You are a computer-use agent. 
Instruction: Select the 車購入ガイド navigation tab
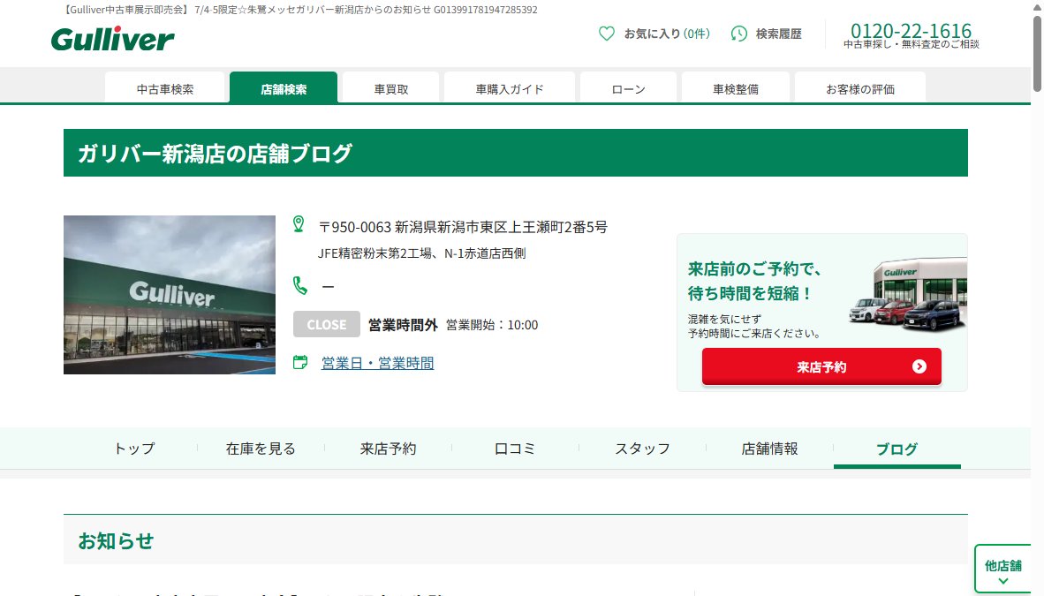point(510,88)
